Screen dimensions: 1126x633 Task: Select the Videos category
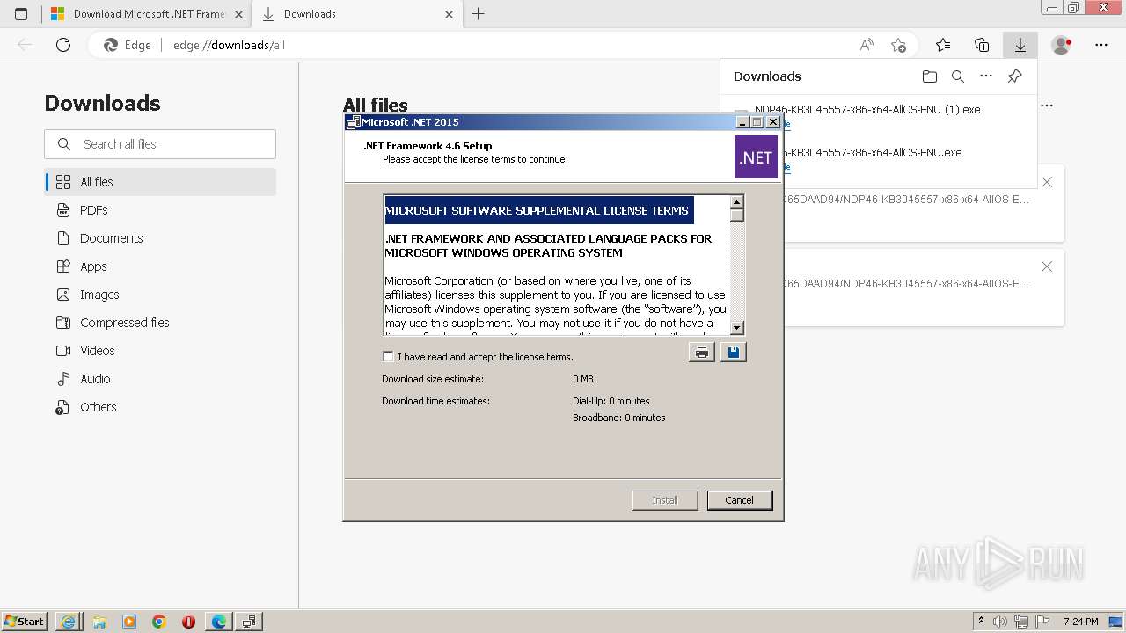click(160, 351)
